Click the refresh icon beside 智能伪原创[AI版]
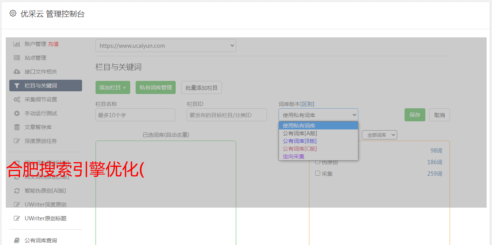 [x=17, y=191]
